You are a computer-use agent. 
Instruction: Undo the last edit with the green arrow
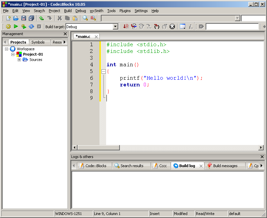click(x=41, y=18)
